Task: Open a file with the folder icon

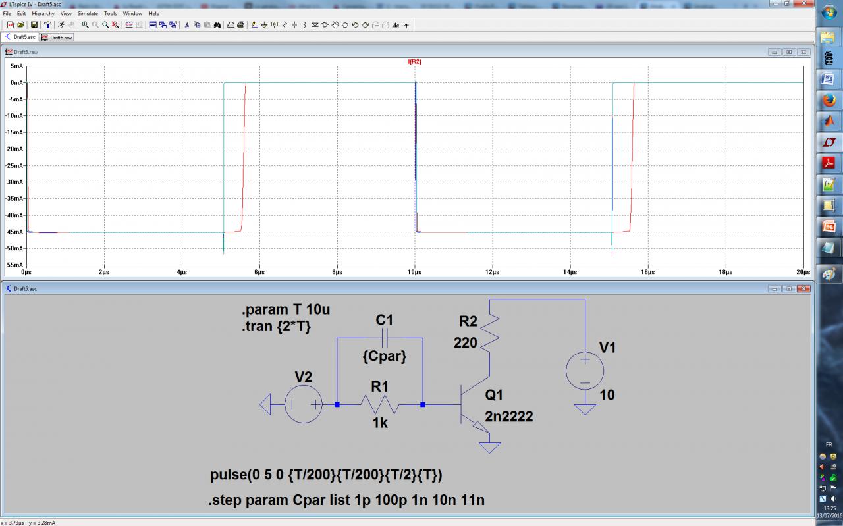Action: [x=20, y=24]
